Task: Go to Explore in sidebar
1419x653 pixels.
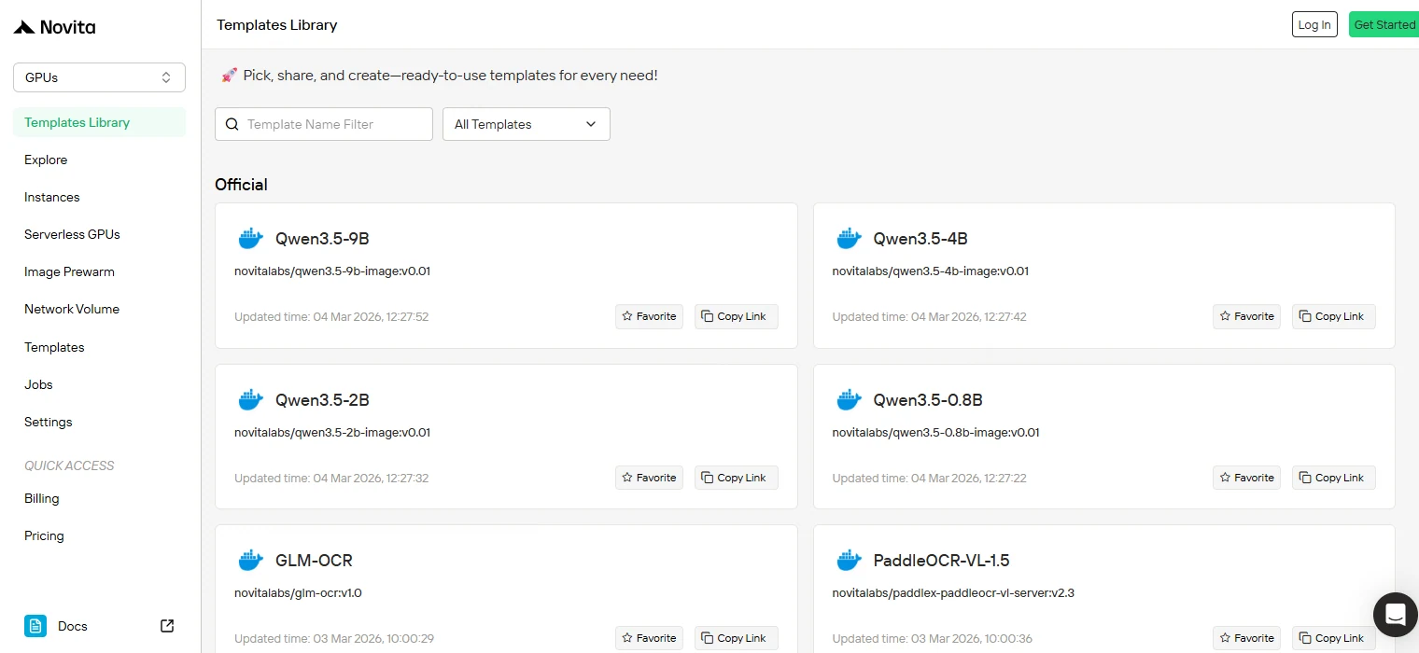Action: (x=46, y=160)
